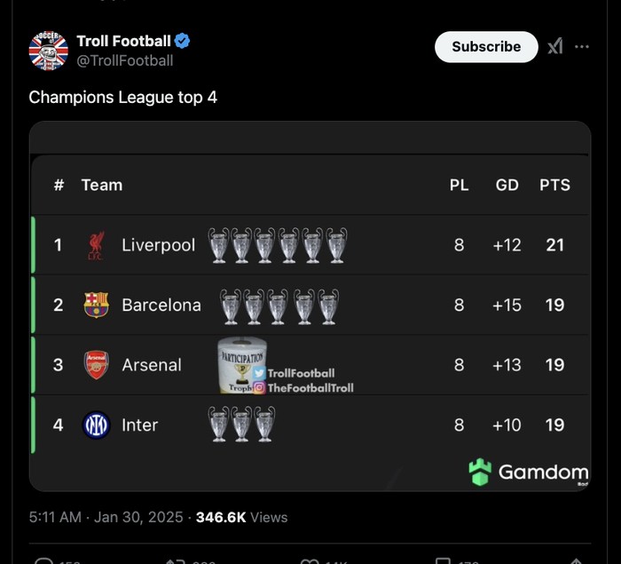
Task: Open the Grok explain-post icon
Action: tap(555, 47)
